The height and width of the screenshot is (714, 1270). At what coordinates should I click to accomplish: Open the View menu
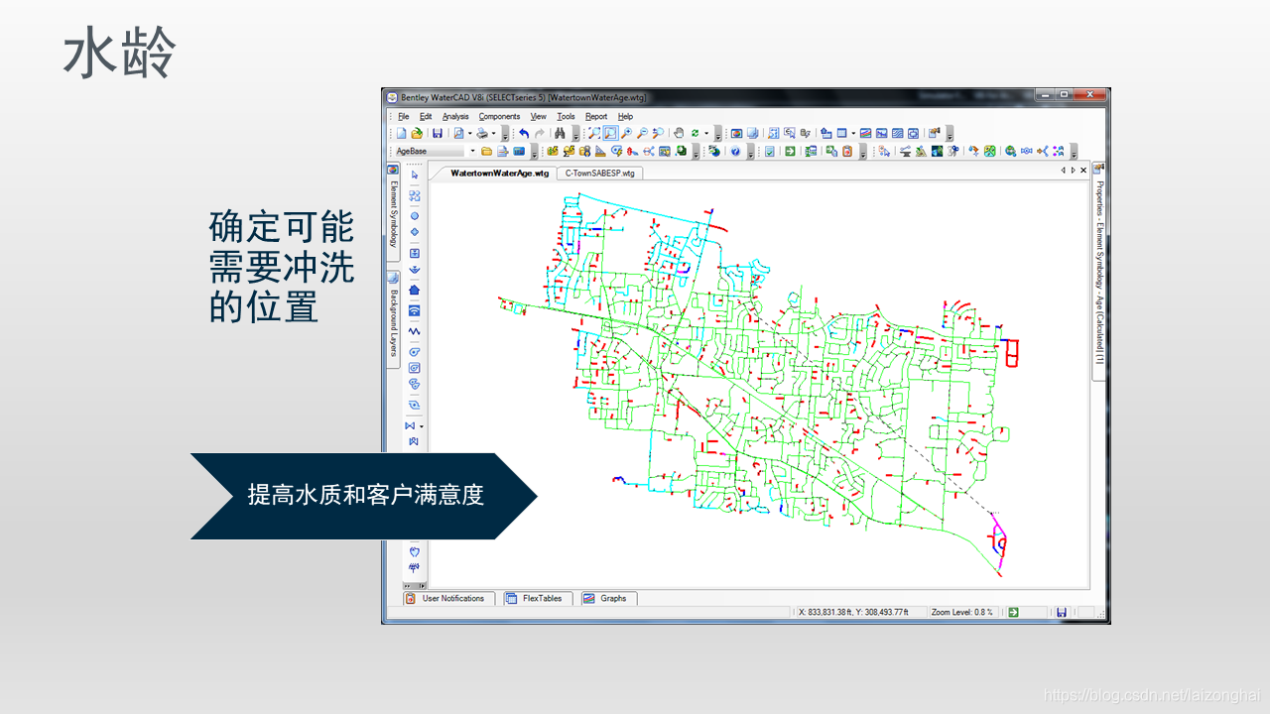point(539,116)
